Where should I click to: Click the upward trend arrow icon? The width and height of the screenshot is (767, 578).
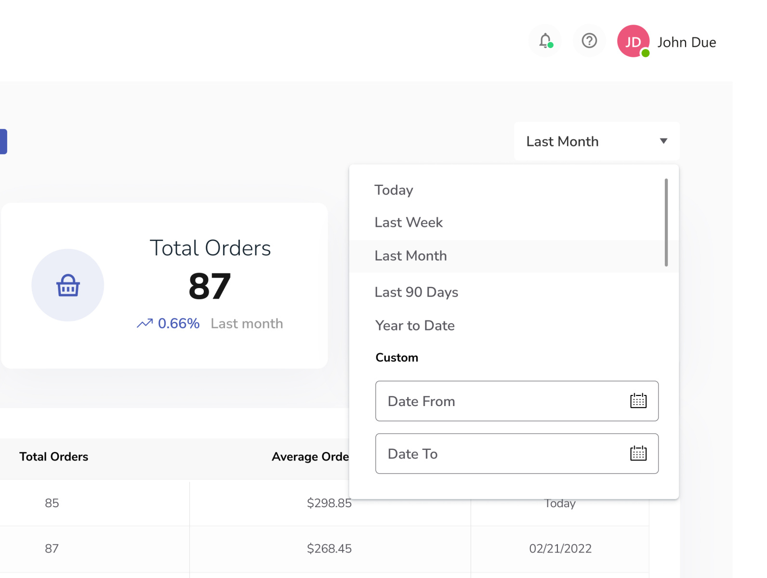[145, 324]
